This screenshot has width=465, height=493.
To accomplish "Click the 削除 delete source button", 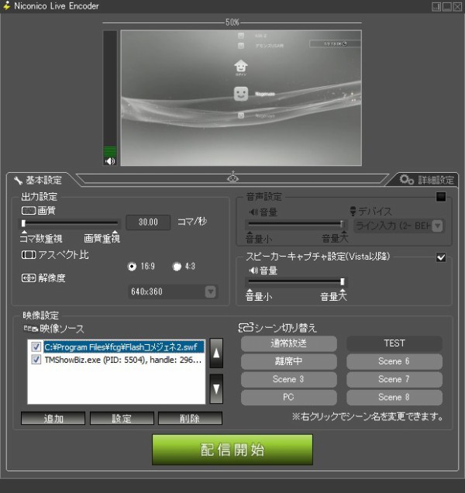I will pos(190,419).
